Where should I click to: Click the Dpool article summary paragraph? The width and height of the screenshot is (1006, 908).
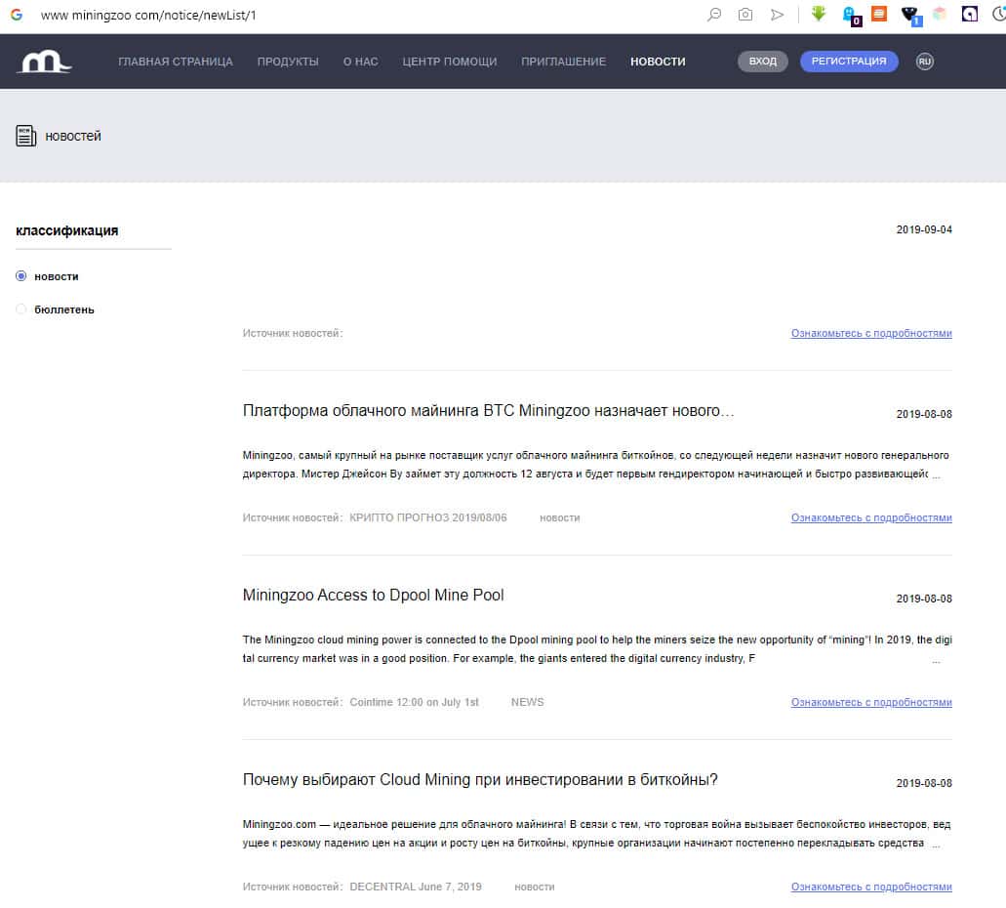596,649
